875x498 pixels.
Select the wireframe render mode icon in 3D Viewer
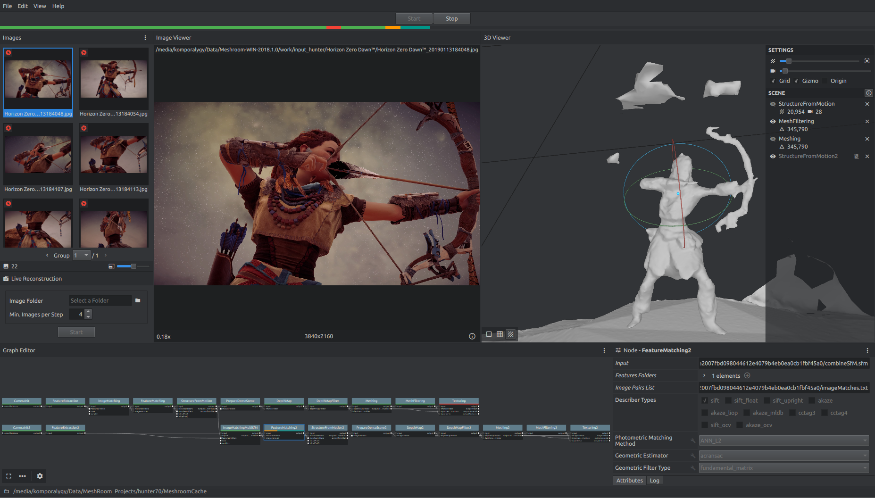tap(500, 334)
